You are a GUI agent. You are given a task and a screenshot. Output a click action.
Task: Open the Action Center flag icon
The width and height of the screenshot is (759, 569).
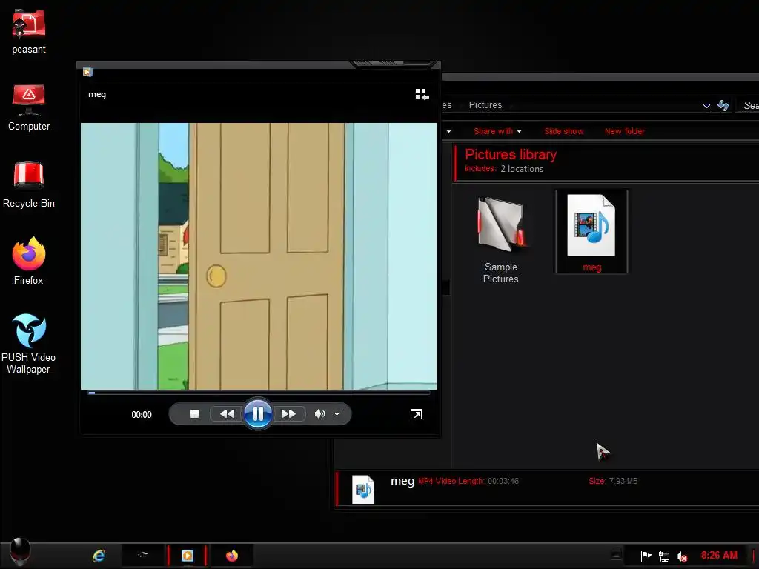point(646,556)
